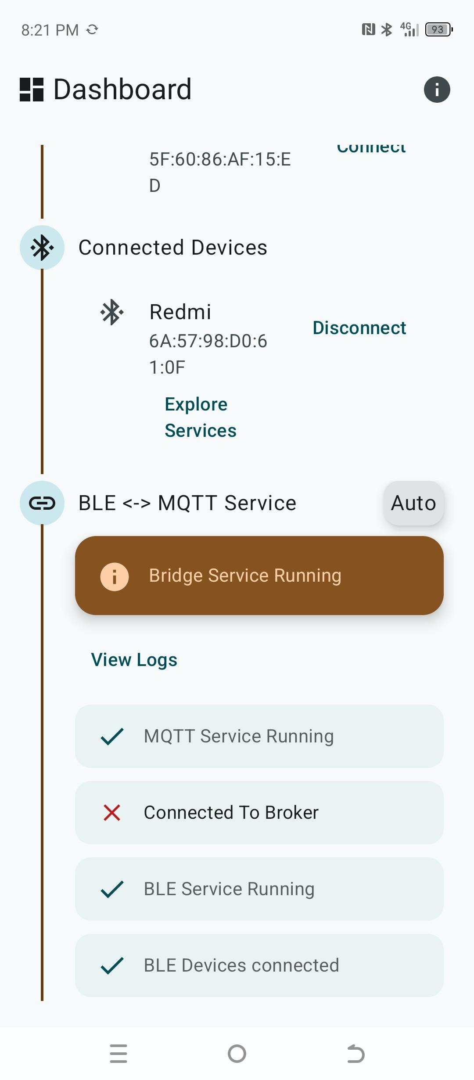Image resolution: width=474 pixels, height=1080 pixels.
Task: Open Android recent apps menu button
Action: pyautogui.click(x=118, y=1054)
